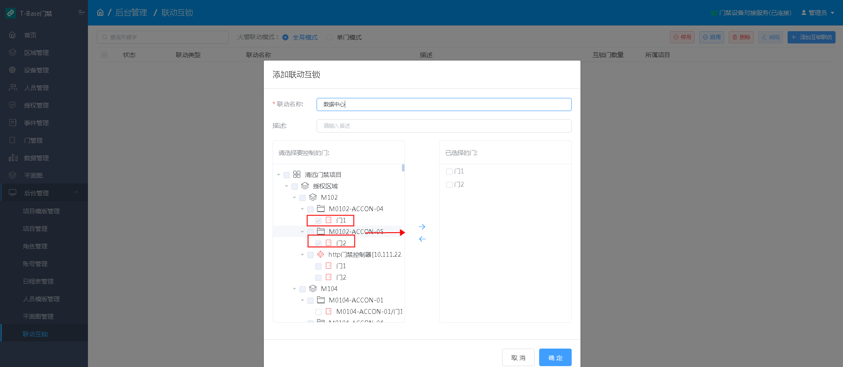Click the connection status icon in header
Image resolution: width=843 pixels, height=367 pixels.
coord(714,13)
